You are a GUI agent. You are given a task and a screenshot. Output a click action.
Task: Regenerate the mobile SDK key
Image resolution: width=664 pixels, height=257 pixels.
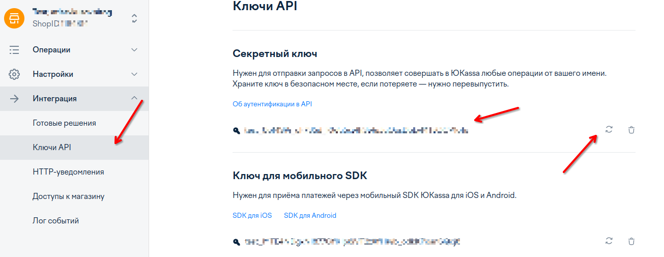609,241
